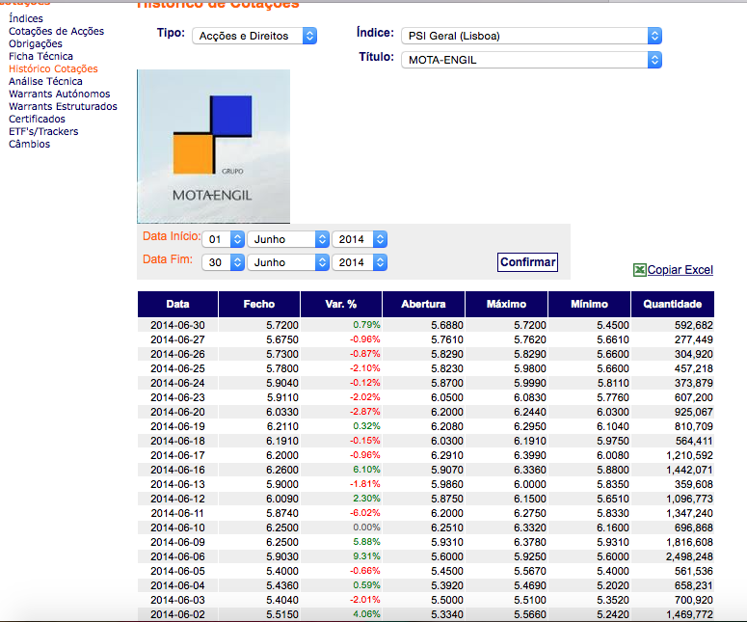
Task: Open the Copiar Excel link
Action: pos(680,270)
